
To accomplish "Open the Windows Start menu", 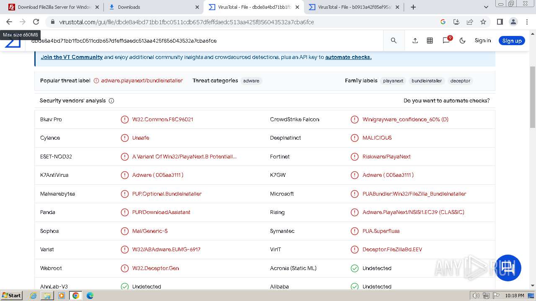I will [x=12, y=295].
